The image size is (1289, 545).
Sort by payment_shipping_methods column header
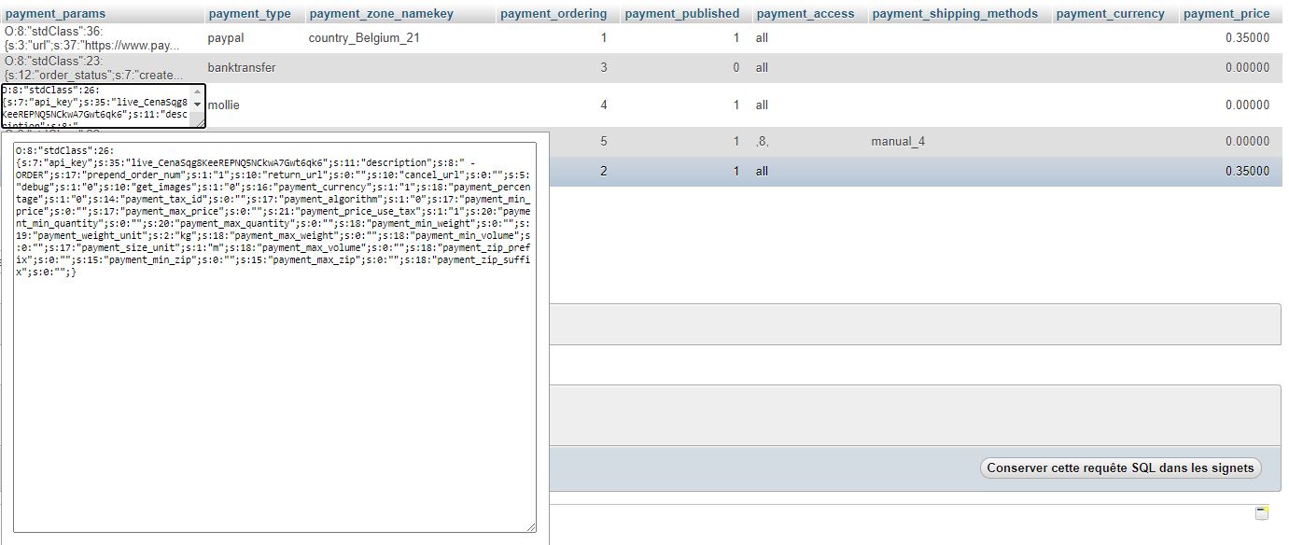click(955, 14)
